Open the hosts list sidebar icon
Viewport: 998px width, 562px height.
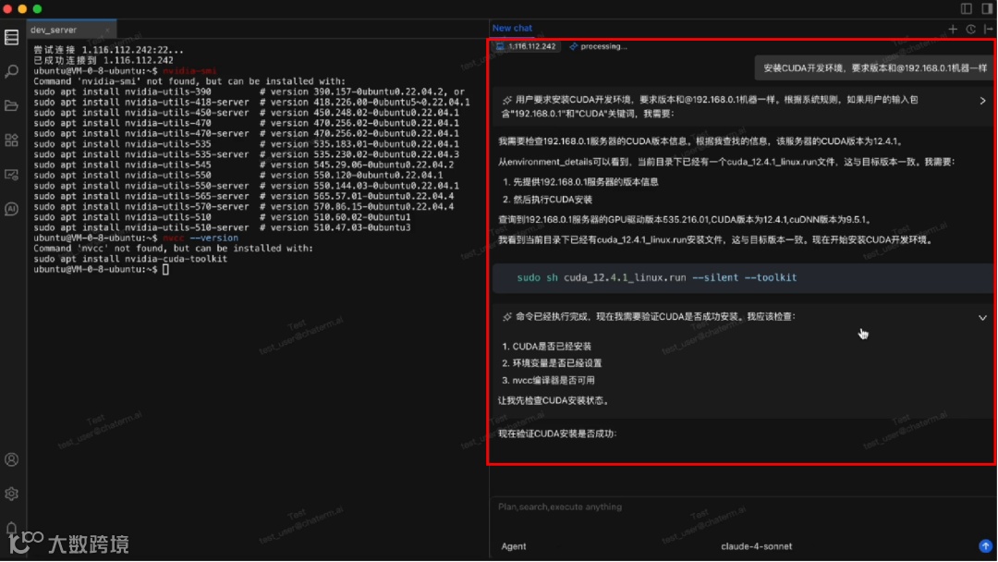coord(11,38)
